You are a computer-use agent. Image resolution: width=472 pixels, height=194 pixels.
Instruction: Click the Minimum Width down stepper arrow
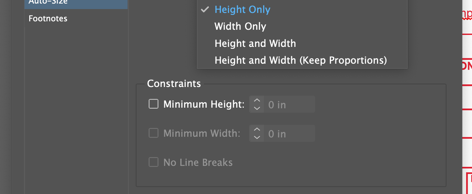257,137
